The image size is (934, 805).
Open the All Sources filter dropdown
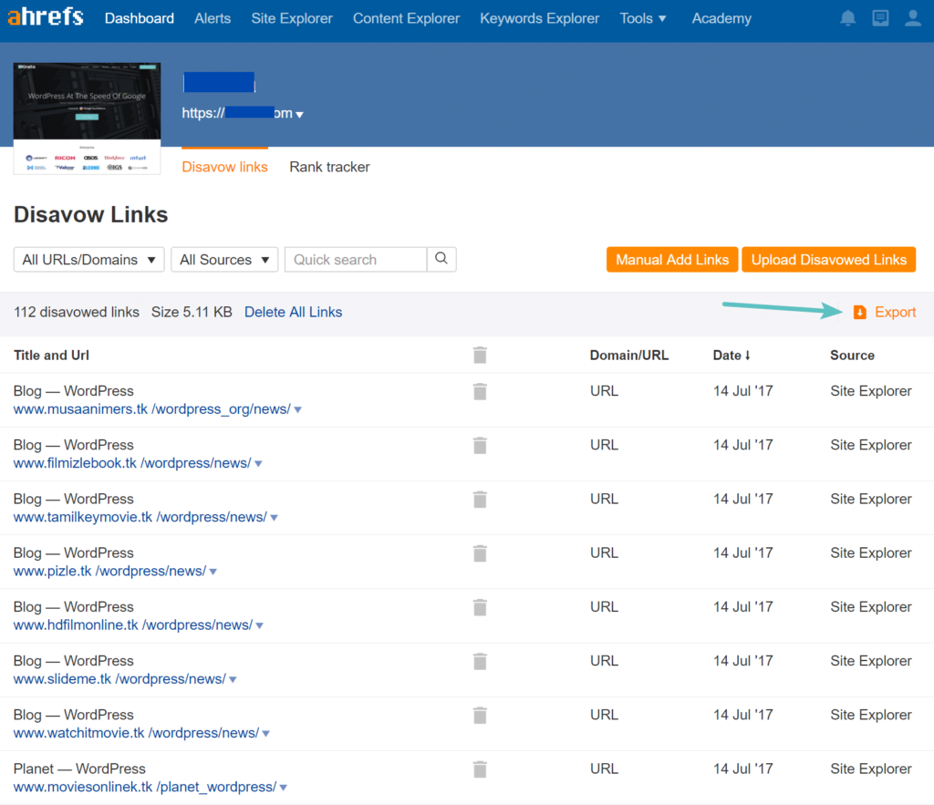(x=224, y=260)
